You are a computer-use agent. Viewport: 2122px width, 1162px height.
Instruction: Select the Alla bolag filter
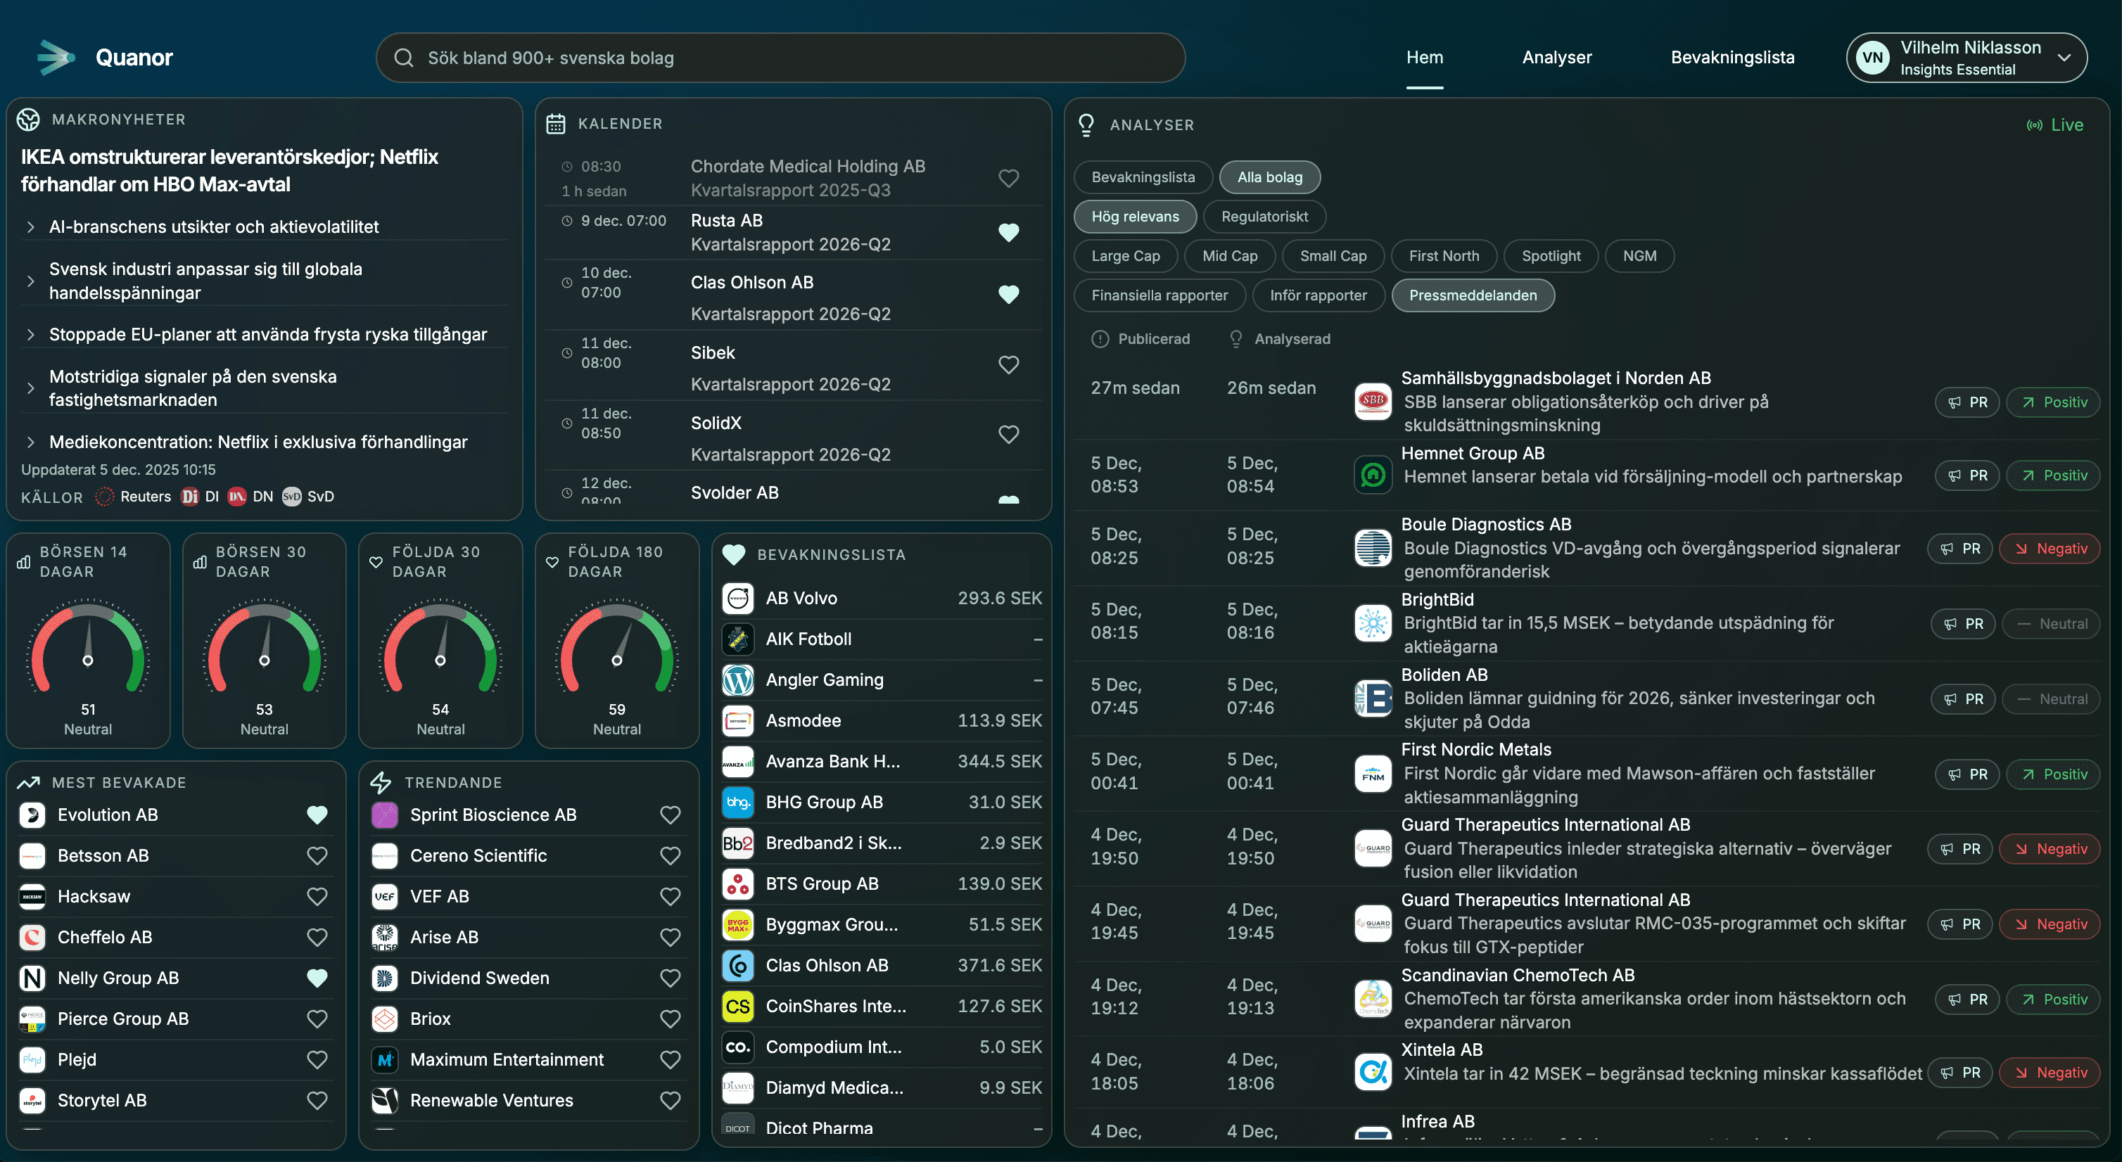[1269, 177]
